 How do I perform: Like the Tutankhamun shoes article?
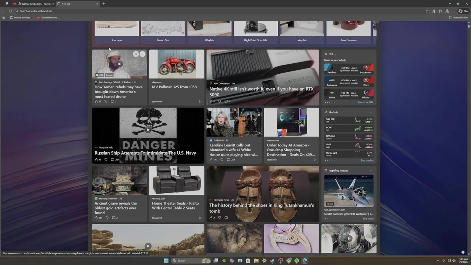tap(212, 218)
